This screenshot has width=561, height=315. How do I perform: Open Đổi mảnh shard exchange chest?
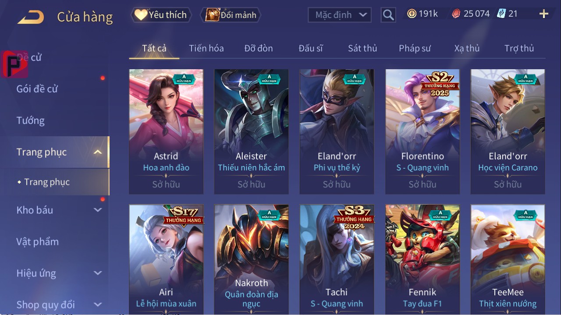click(x=231, y=15)
